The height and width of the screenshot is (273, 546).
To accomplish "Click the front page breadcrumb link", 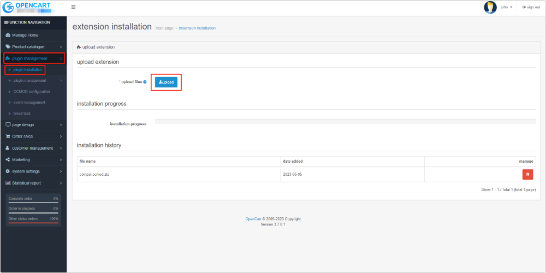I will coord(164,28).
